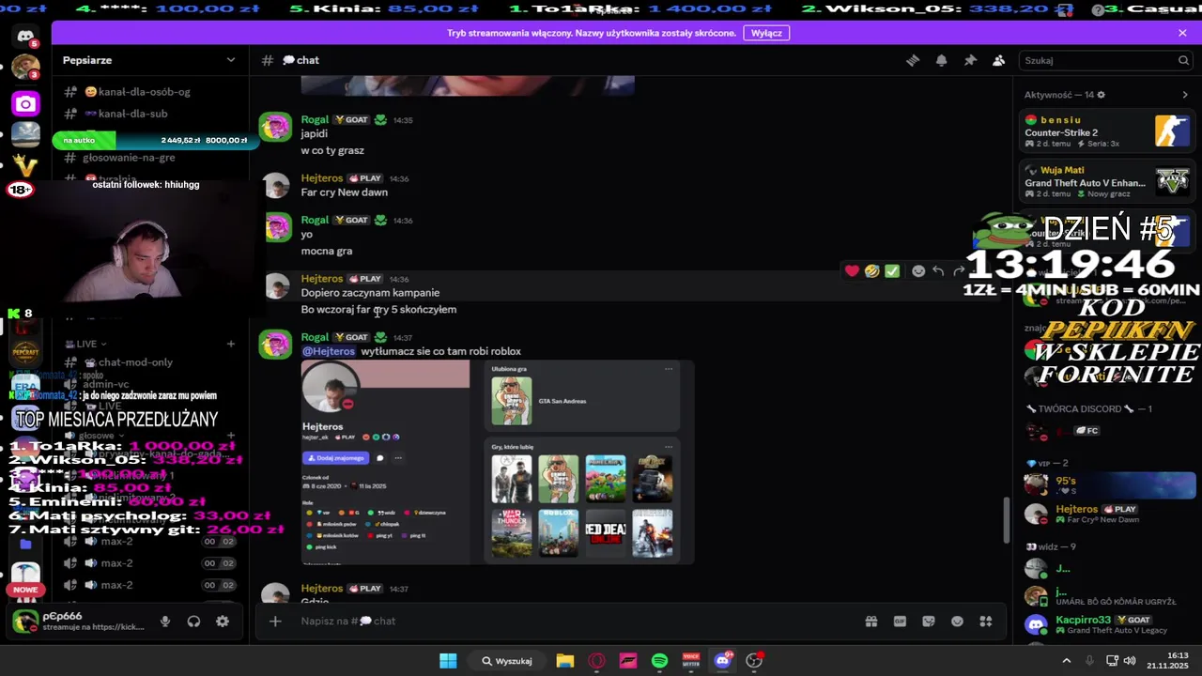The width and height of the screenshot is (1202, 676).
Task: Click the pEp666 user panel name
Action: point(62,616)
